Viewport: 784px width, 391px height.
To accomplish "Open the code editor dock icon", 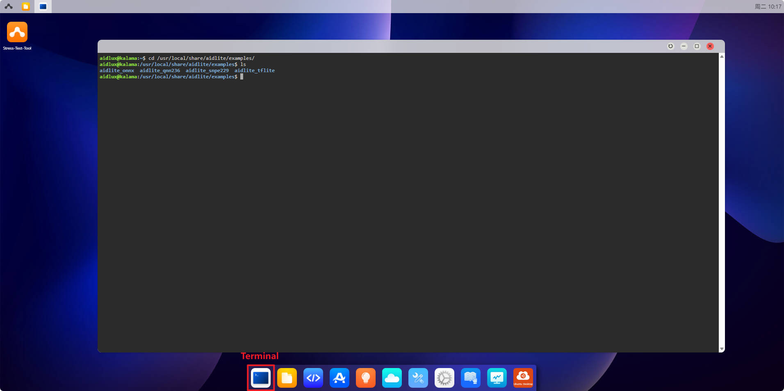I will tap(313, 377).
